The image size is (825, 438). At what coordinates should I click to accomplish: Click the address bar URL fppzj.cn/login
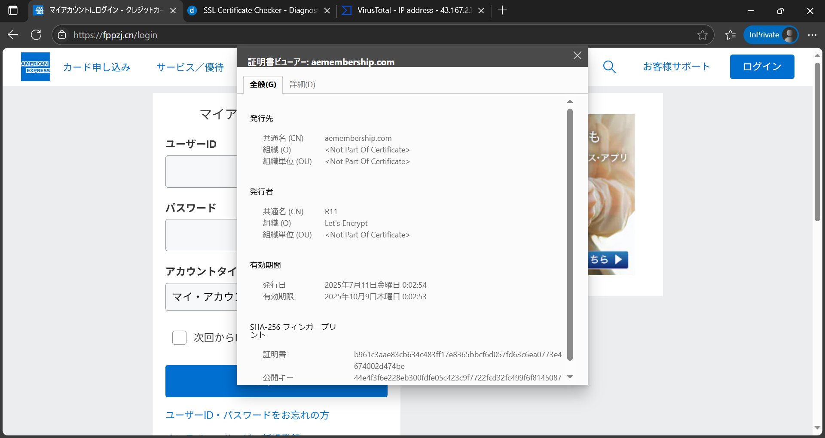tap(115, 35)
